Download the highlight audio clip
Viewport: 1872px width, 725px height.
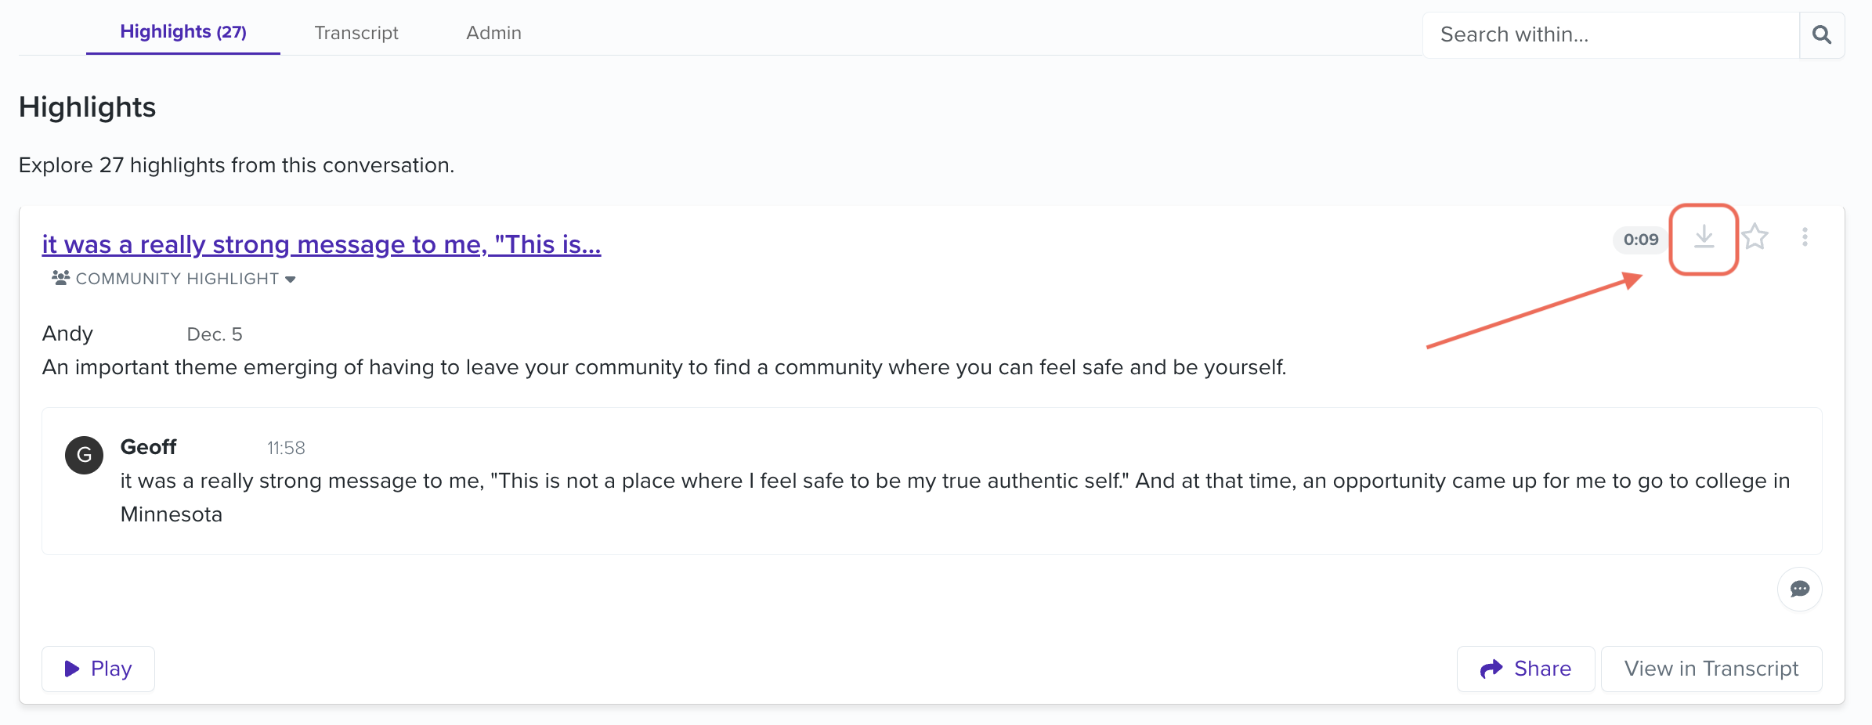1704,237
